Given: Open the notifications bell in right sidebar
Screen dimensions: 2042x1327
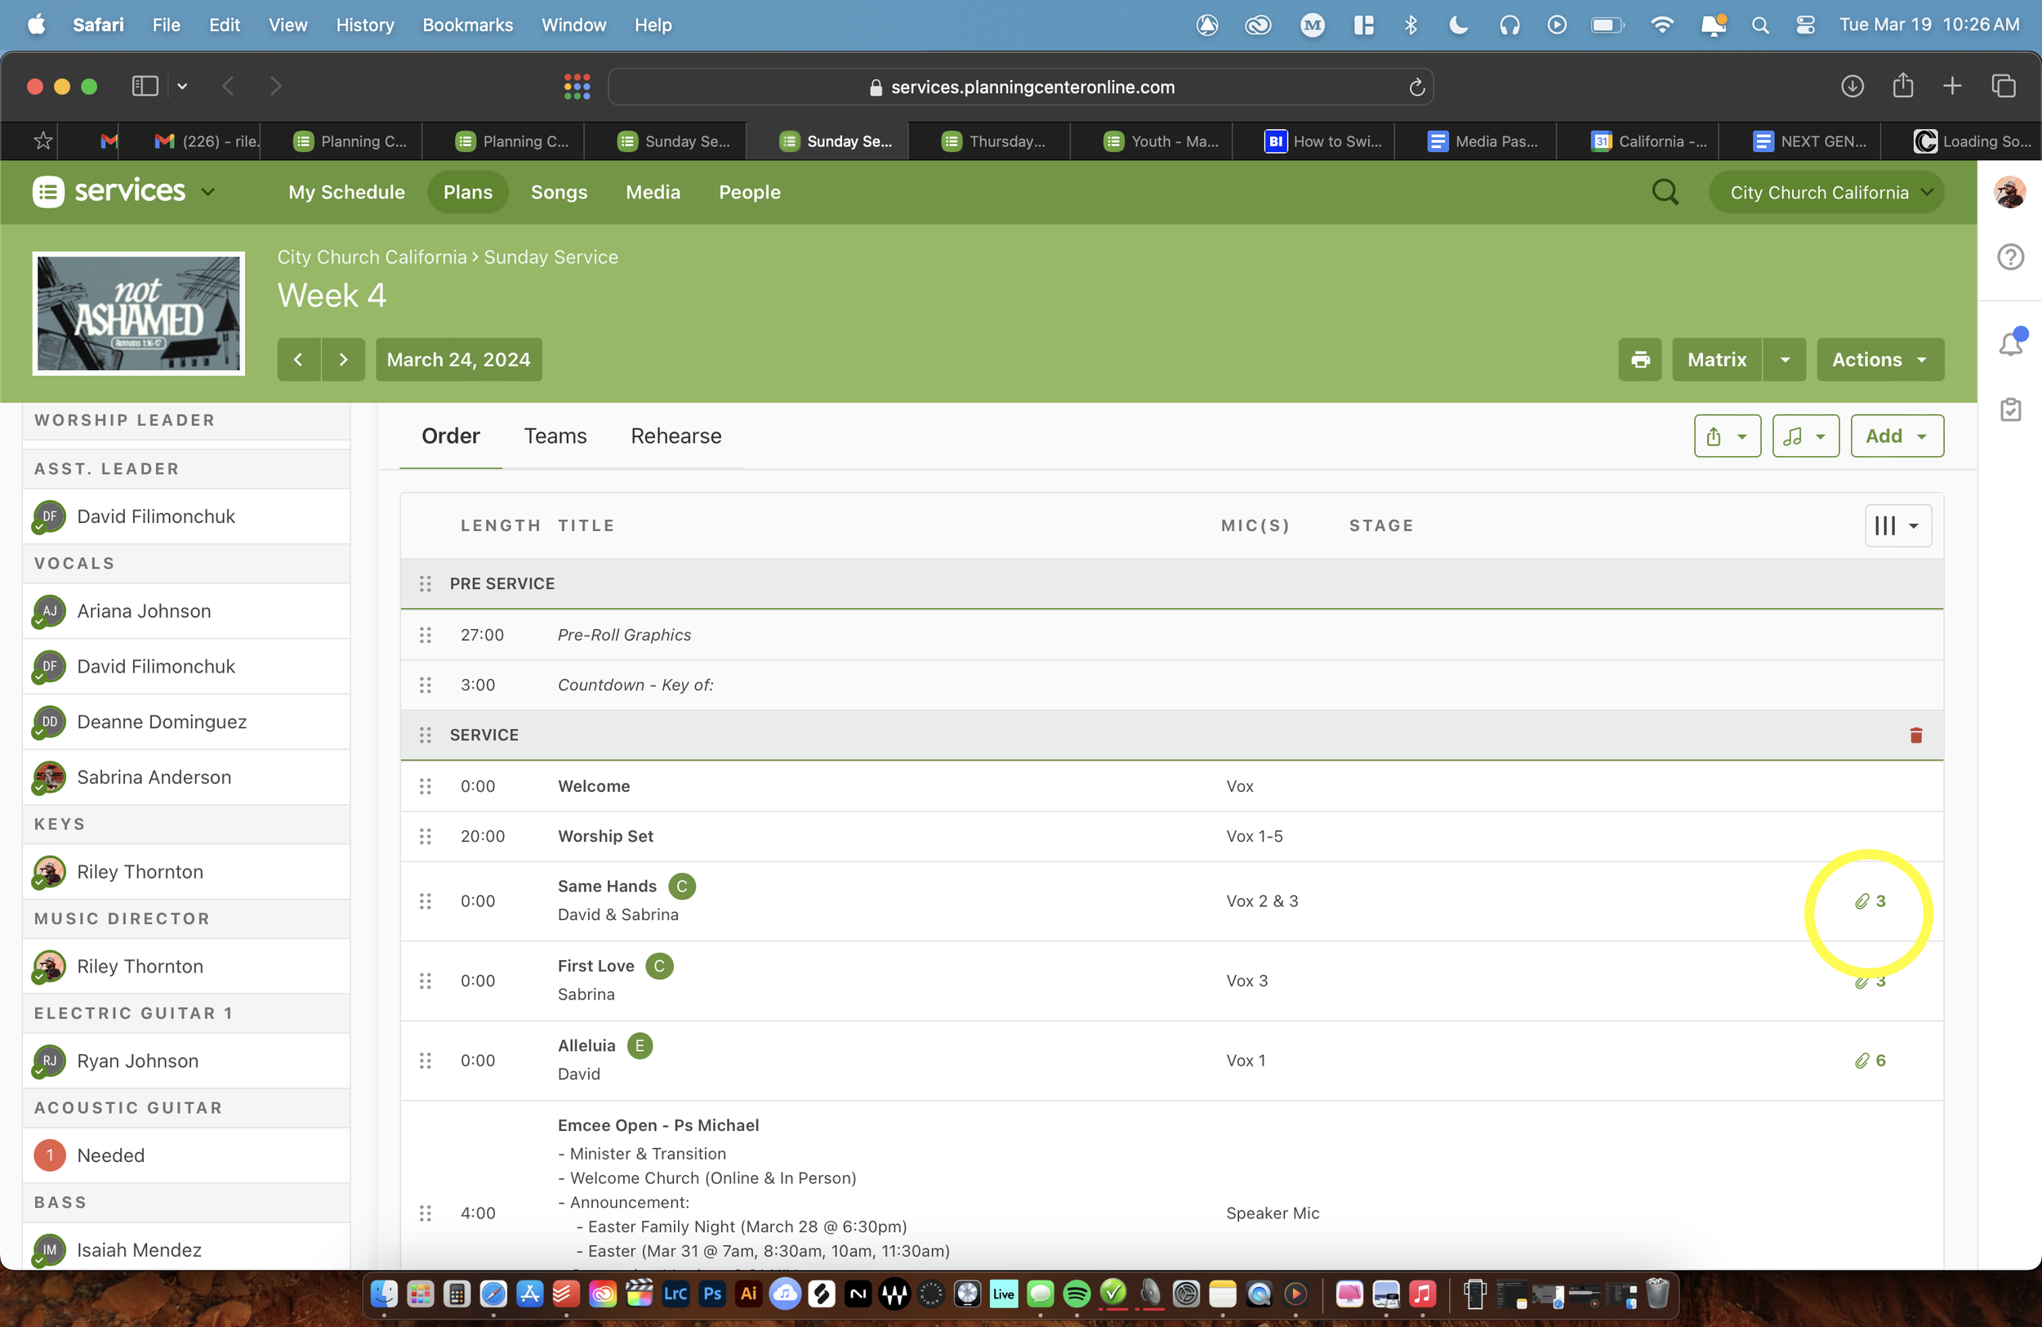Looking at the screenshot, I should pos(2009,343).
